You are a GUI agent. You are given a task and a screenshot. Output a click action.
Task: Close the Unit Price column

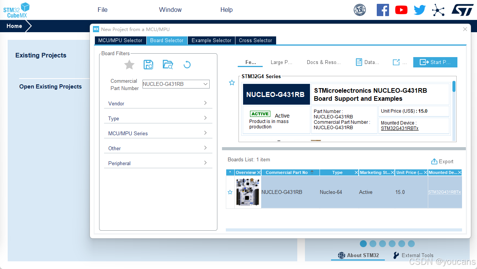tap(426, 172)
